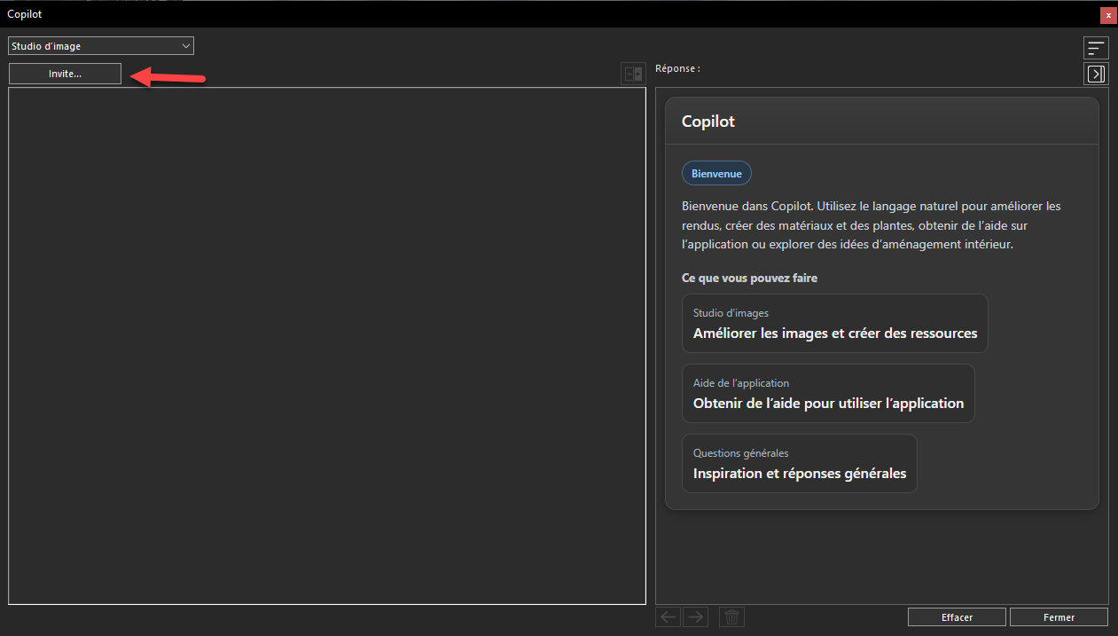This screenshot has height=636, width=1118.
Task: Delete the response with the trash icon
Action: [x=732, y=616]
